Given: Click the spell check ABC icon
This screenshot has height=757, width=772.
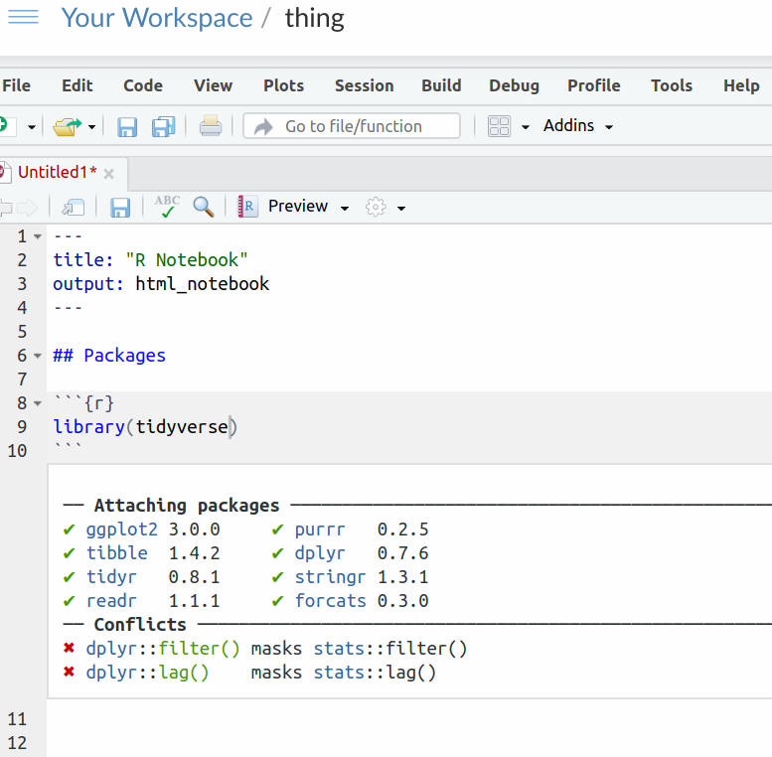Looking at the screenshot, I should pos(167,207).
